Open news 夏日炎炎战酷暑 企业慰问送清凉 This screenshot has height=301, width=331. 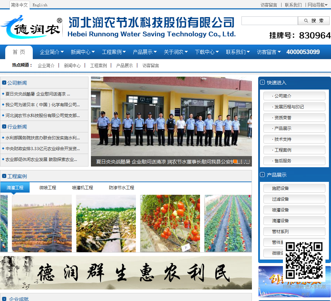click(x=38, y=94)
